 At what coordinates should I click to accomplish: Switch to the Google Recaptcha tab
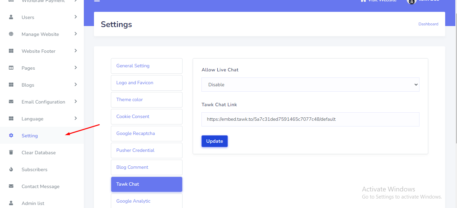[x=146, y=133]
